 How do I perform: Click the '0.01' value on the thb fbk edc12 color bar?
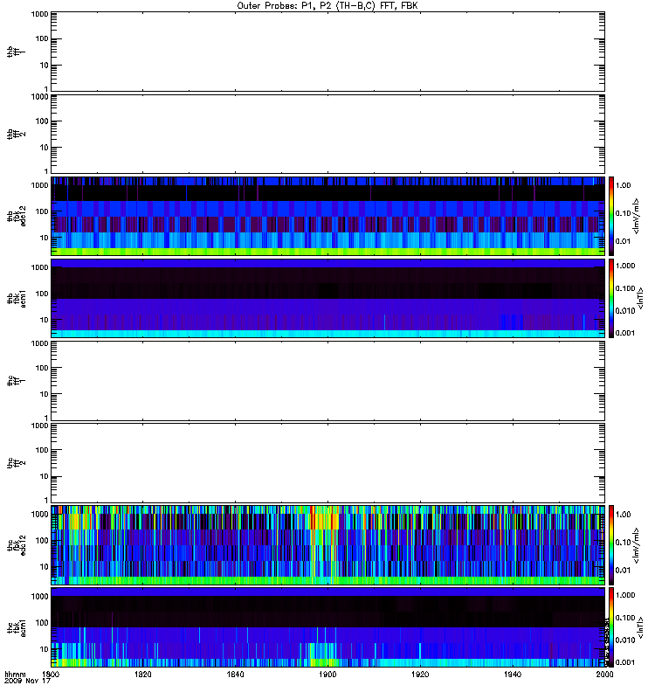(x=623, y=241)
